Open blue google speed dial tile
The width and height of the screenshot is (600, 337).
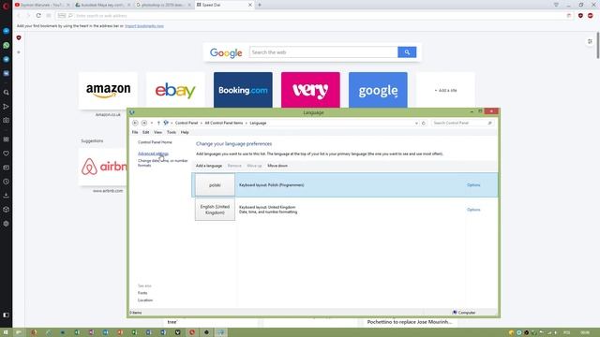click(378, 90)
